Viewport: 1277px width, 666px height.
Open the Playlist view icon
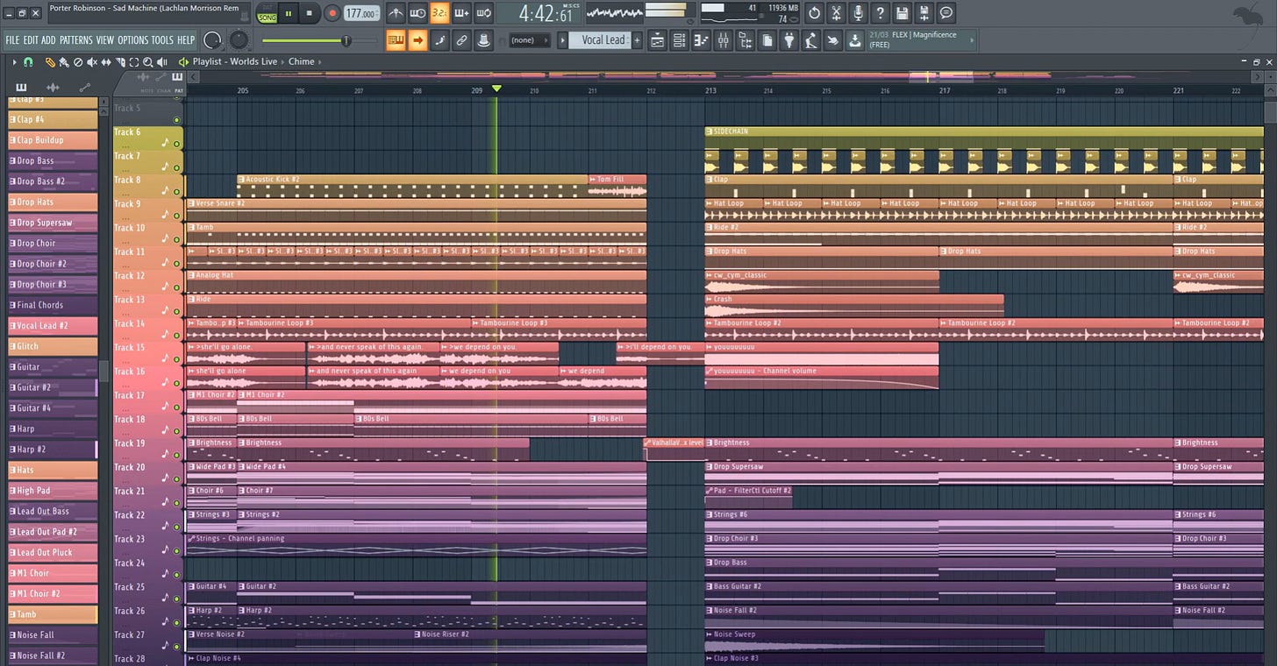point(657,40)
